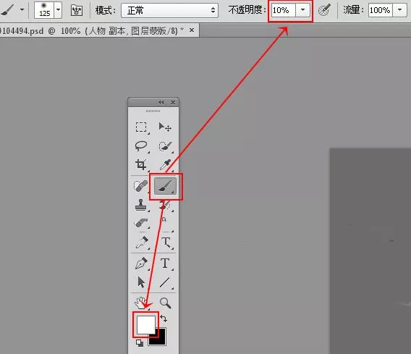Screen dimensions: 411x354
Task: Toggle tablet pressure for opacity
Action: (324, 10)
